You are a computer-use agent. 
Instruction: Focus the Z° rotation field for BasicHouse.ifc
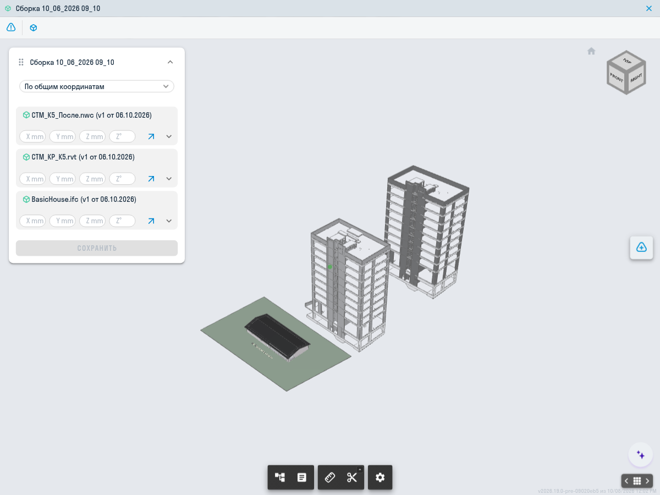click(x=122, y=221)
